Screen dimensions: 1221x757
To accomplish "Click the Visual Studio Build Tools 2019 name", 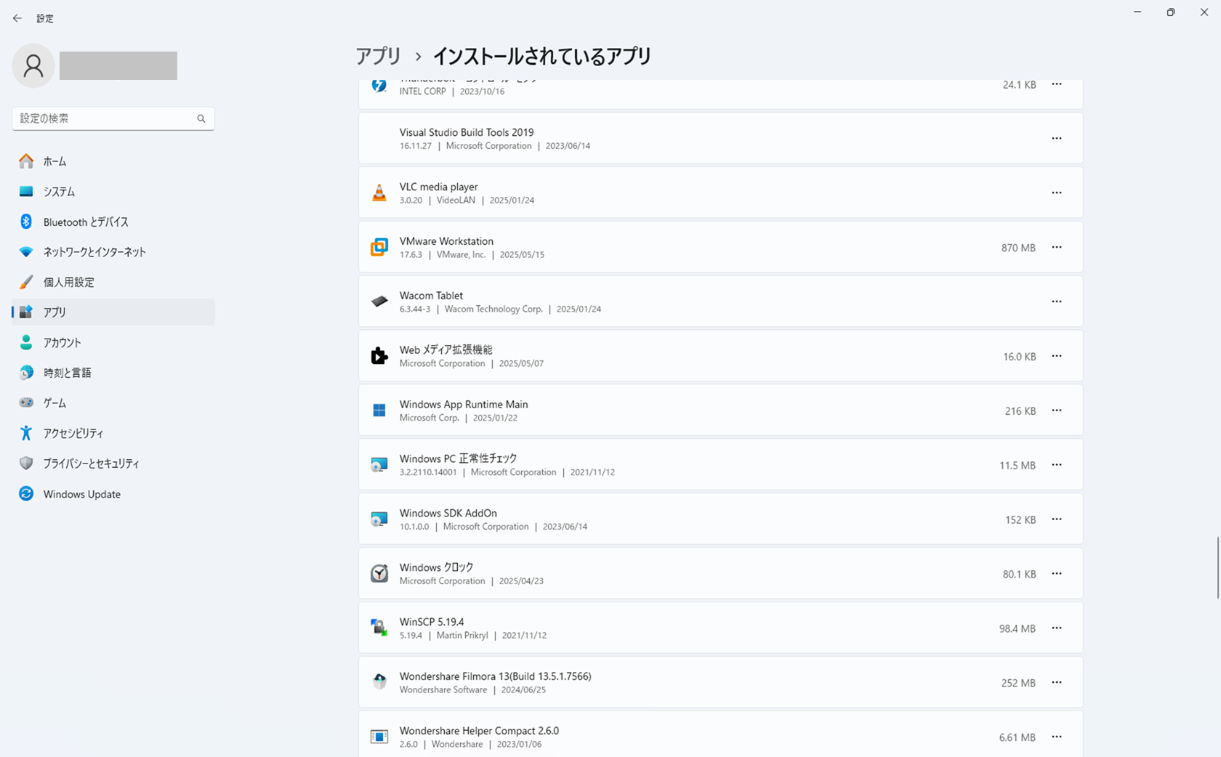I will [467, 132].
